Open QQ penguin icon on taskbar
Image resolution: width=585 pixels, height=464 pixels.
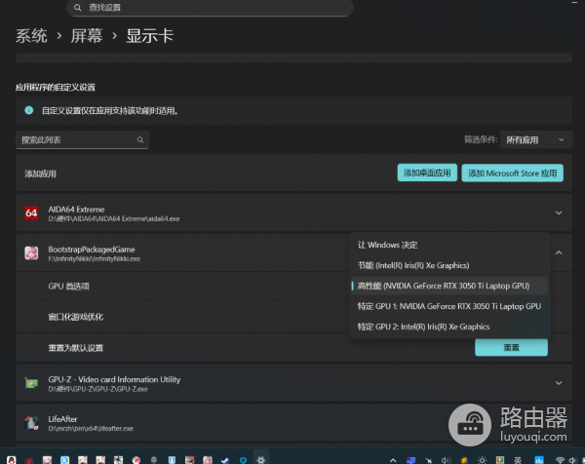point(11,460)
